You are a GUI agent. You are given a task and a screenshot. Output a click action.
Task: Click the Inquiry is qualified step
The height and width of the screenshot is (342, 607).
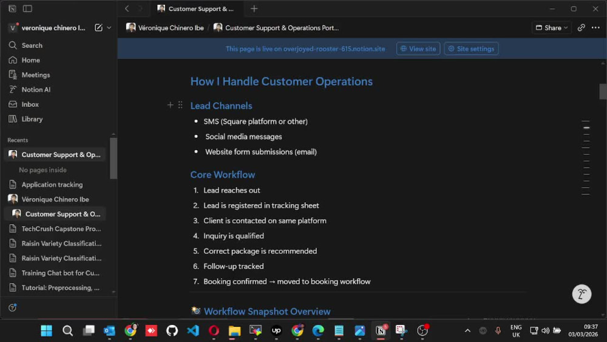click(234, 236)
